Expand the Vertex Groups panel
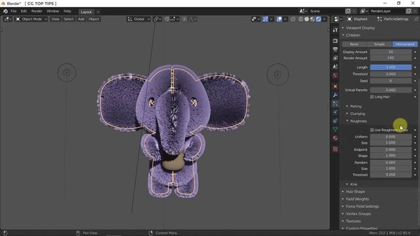This screenshot has width=420, height=236. pos(358,214)
